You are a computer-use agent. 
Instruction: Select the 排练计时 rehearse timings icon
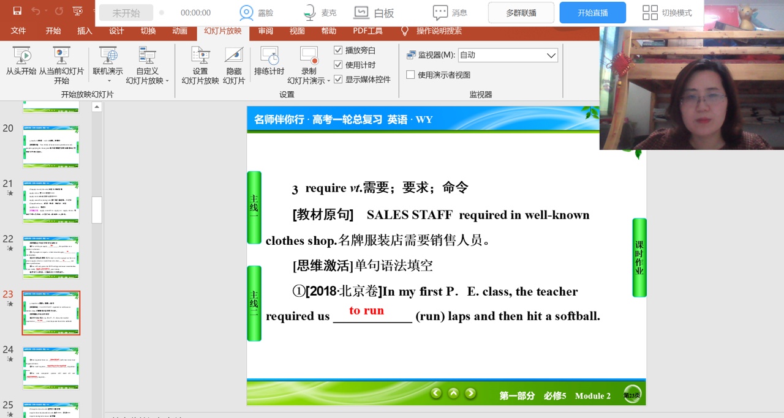(269, 56)
